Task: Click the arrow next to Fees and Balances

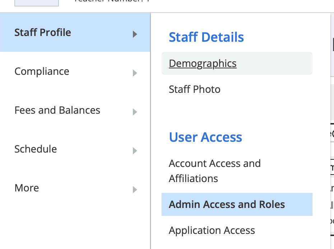Action: coord(135,112)
